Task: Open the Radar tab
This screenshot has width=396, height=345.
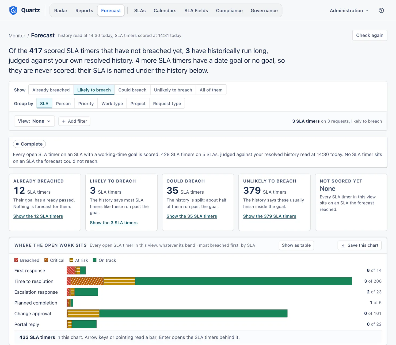Action: pyautogui.click(x=61, y=10)
